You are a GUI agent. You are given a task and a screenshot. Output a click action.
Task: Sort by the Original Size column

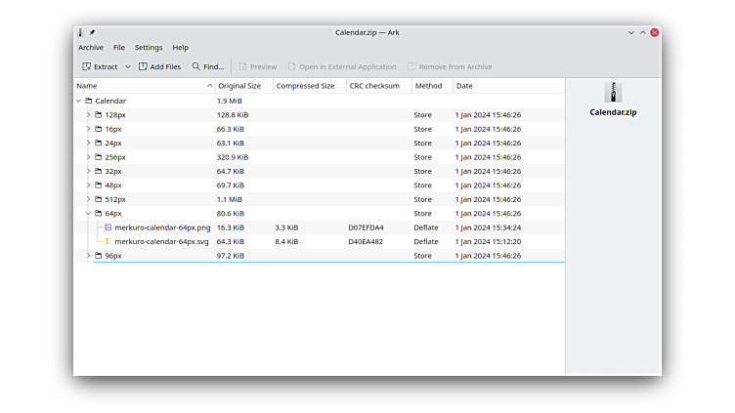point(239,86)
